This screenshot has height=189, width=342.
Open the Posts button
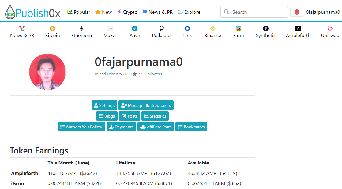tap(130, 116)
